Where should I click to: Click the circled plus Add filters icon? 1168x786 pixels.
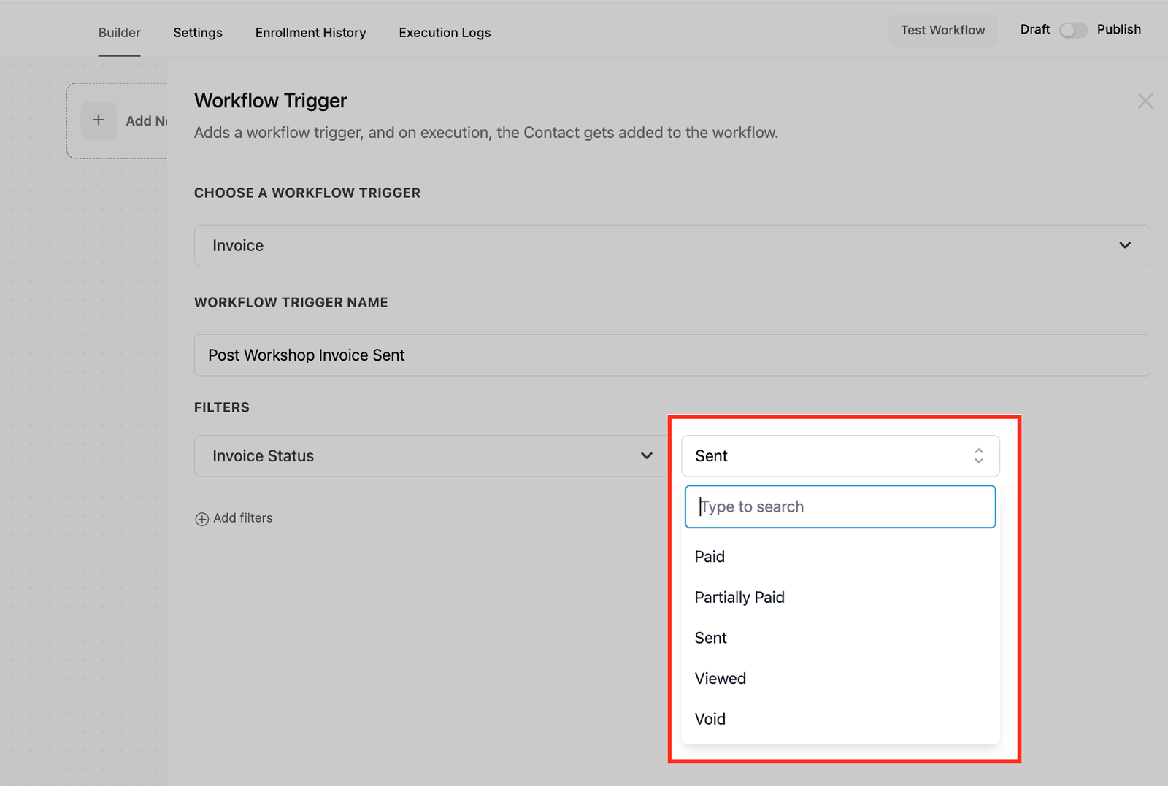(x=201, y=519)
